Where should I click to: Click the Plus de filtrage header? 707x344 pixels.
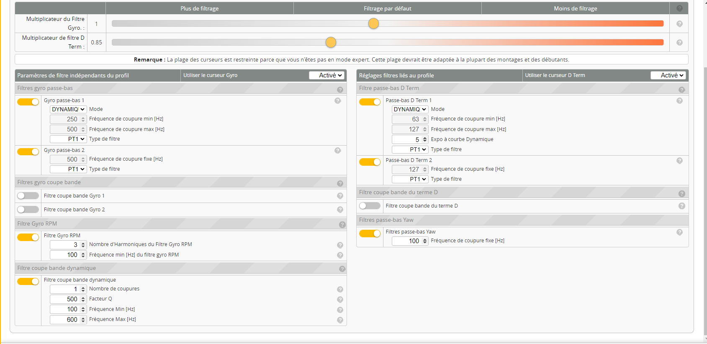coord(199,8)
